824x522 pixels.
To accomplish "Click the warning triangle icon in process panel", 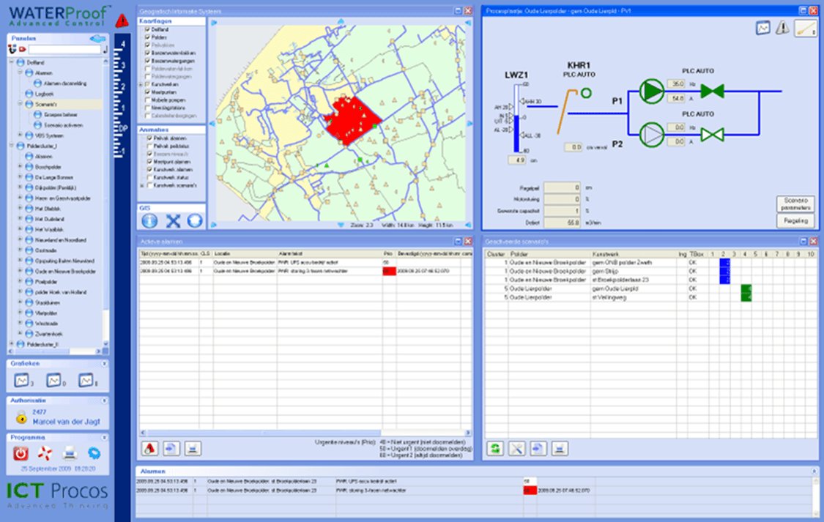I will [x=782, y=28].
